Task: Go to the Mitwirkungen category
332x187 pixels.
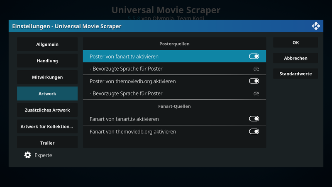Action: click(47, 77)
